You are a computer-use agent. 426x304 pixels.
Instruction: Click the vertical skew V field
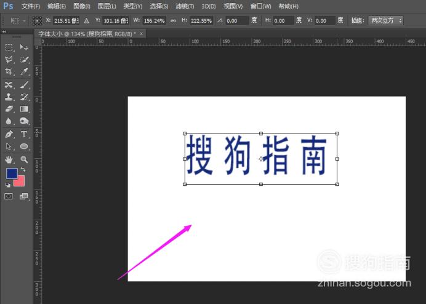point(324,21)
